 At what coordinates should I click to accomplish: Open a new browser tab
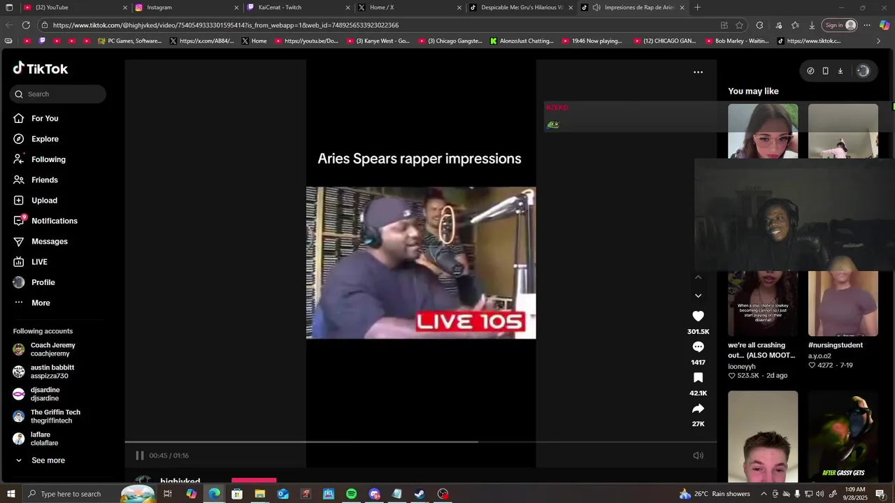click(697, 8)
